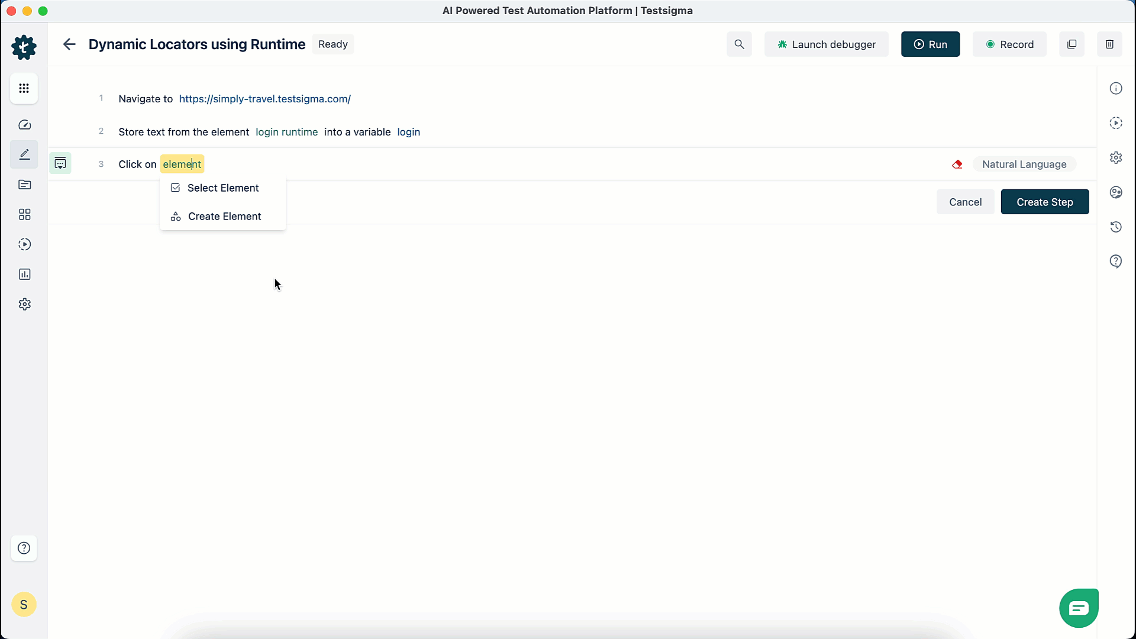
Task: Open the reports chart icon in sidebar
Action: tap(24, 274)
